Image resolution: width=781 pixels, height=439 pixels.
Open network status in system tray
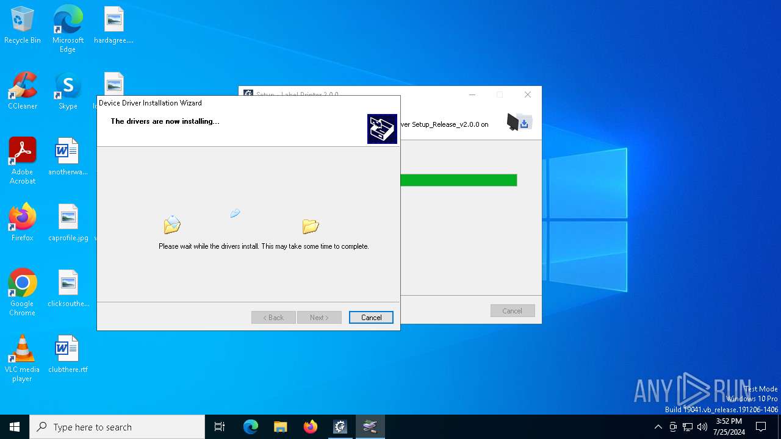(x=688, y=427)
